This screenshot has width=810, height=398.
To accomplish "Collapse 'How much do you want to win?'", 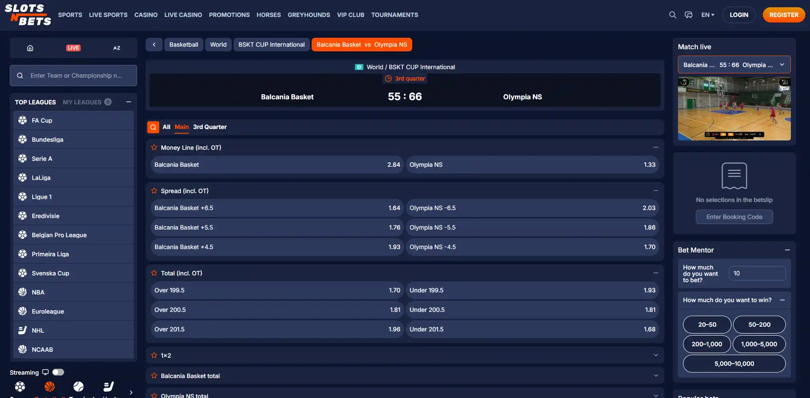I will [782, 300].
